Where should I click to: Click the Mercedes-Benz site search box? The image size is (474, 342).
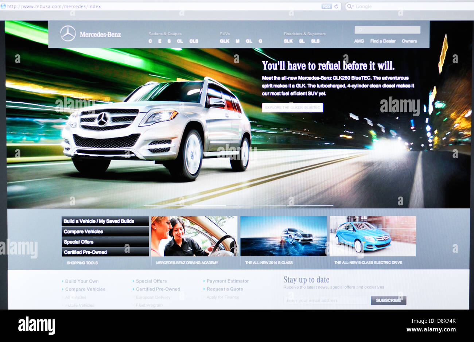(387, 30)
